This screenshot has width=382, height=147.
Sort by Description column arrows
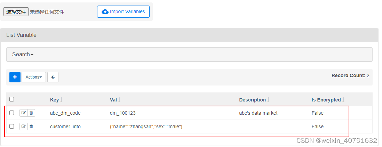pyautogui.click(x=268, y=100)
